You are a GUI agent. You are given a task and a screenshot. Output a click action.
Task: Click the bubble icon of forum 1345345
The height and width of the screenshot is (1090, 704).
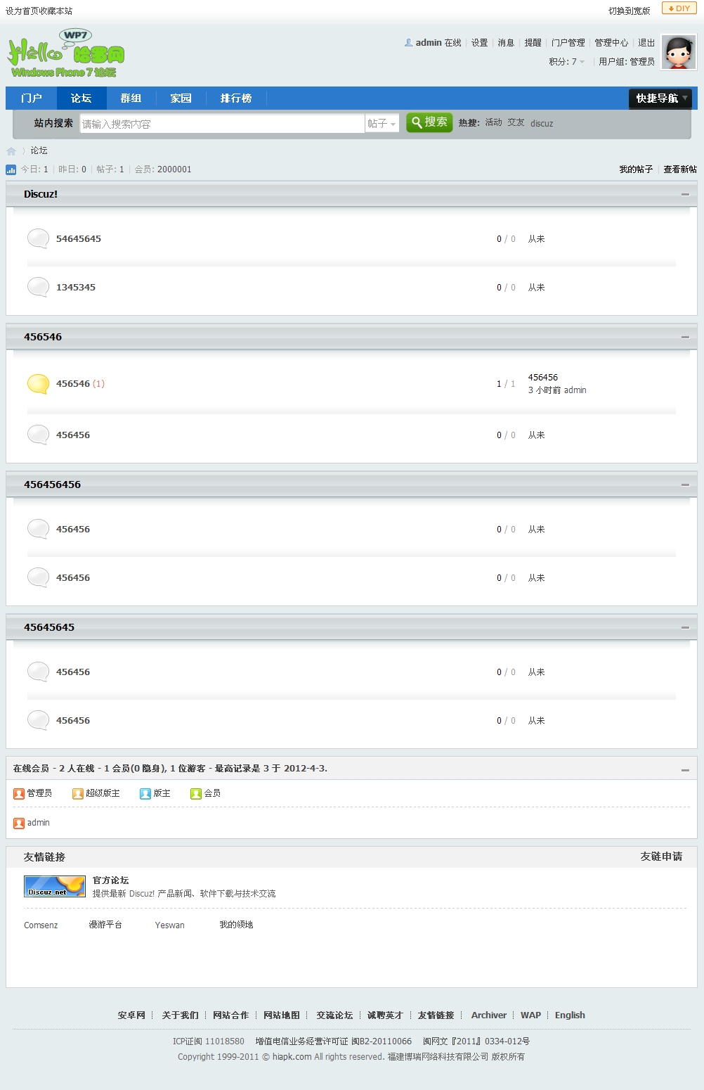[38, 287]
